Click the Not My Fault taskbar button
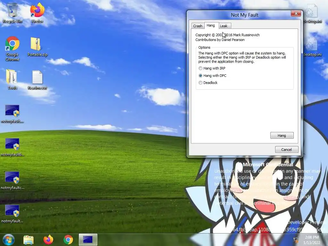 88,240
